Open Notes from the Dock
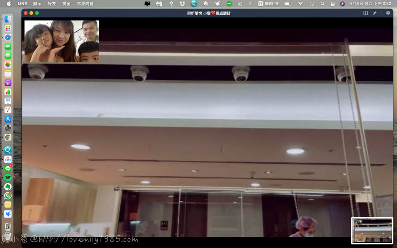Viewport: 397px width, 248px height. click(x=8, y=74)
